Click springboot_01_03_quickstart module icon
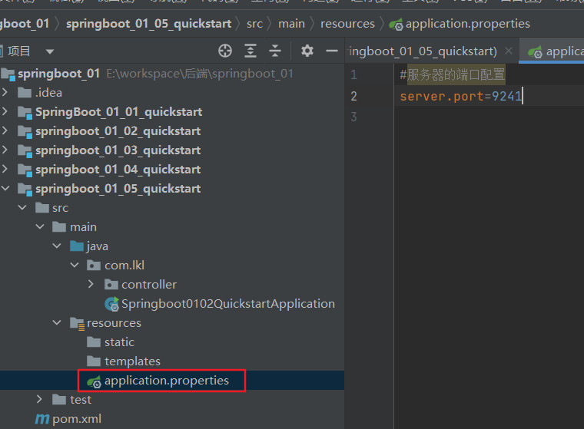584x429 pixels. (x=25, y=151)
